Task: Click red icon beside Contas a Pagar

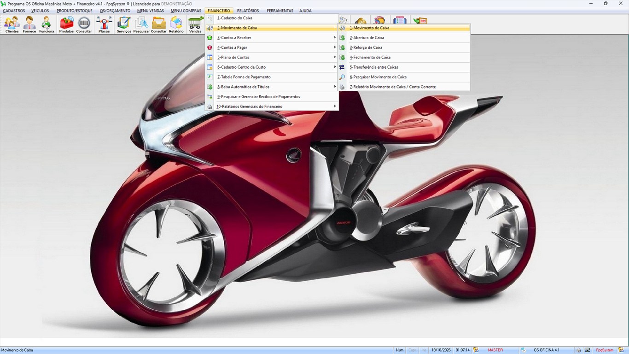Action: click(x=210, y=47)
